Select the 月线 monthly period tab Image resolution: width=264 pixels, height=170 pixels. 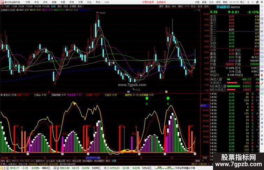tap(66, 6)
